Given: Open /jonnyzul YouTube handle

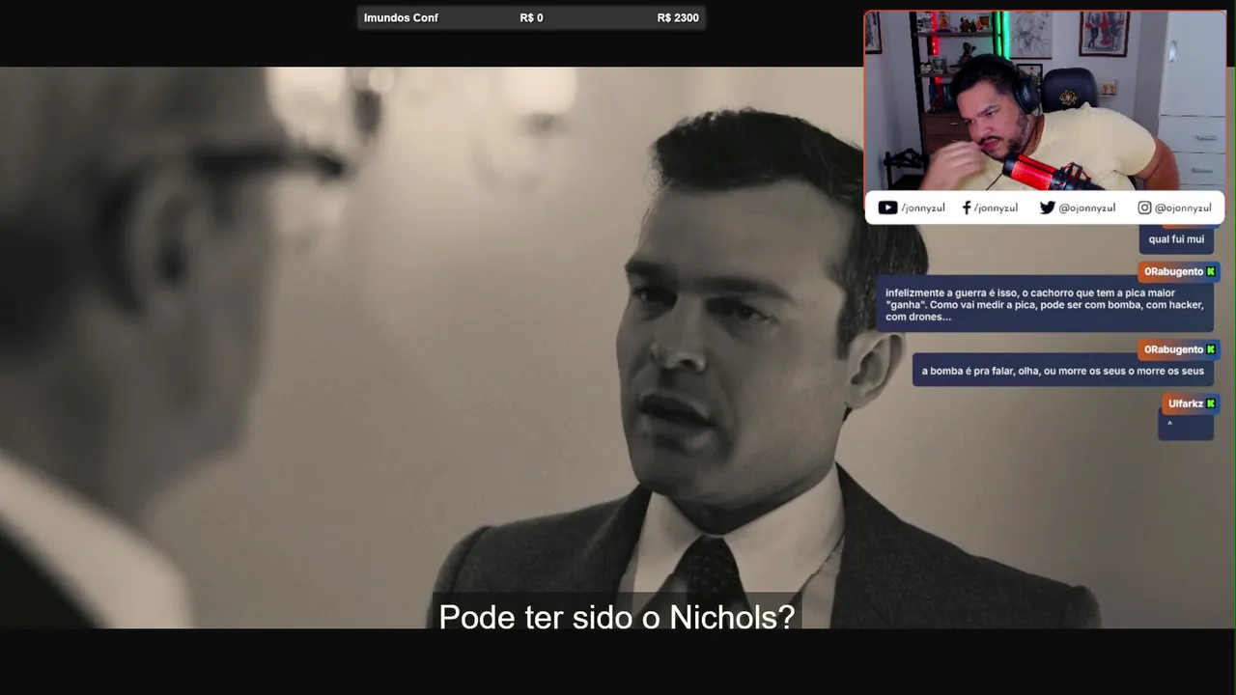Looking at the screenshot, I should 923,208.
